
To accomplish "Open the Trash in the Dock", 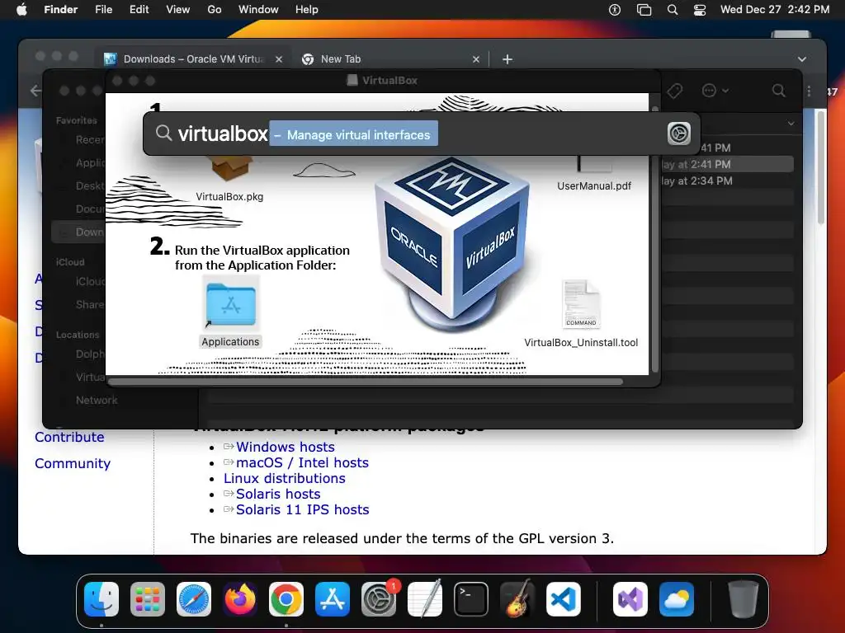I will (x=744, y=599).
